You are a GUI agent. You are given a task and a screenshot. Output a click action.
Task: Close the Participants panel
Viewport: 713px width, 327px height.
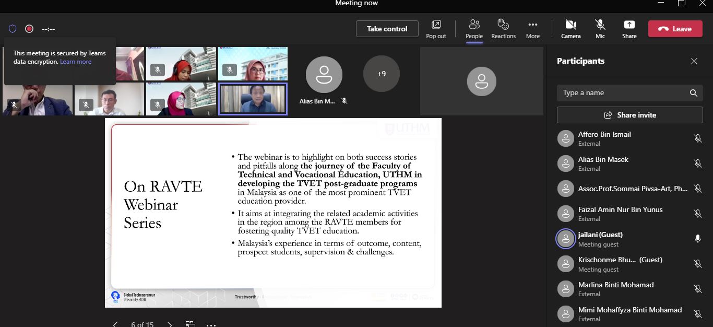point(694,61)
